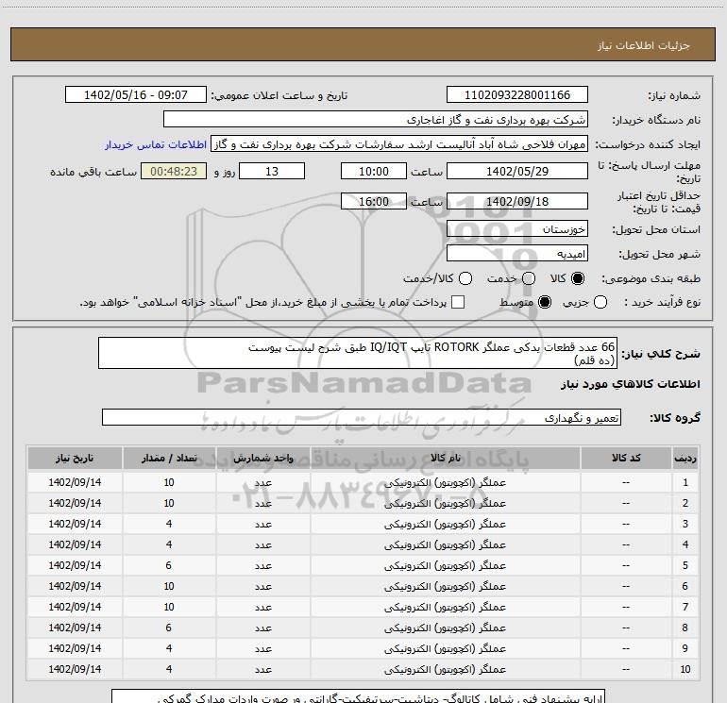Select the متوسط purchase type radio
Viewport: 727px width, 703px height.
[545, 302]
